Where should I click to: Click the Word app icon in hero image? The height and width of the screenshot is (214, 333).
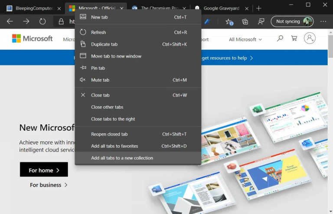point(157,188)
